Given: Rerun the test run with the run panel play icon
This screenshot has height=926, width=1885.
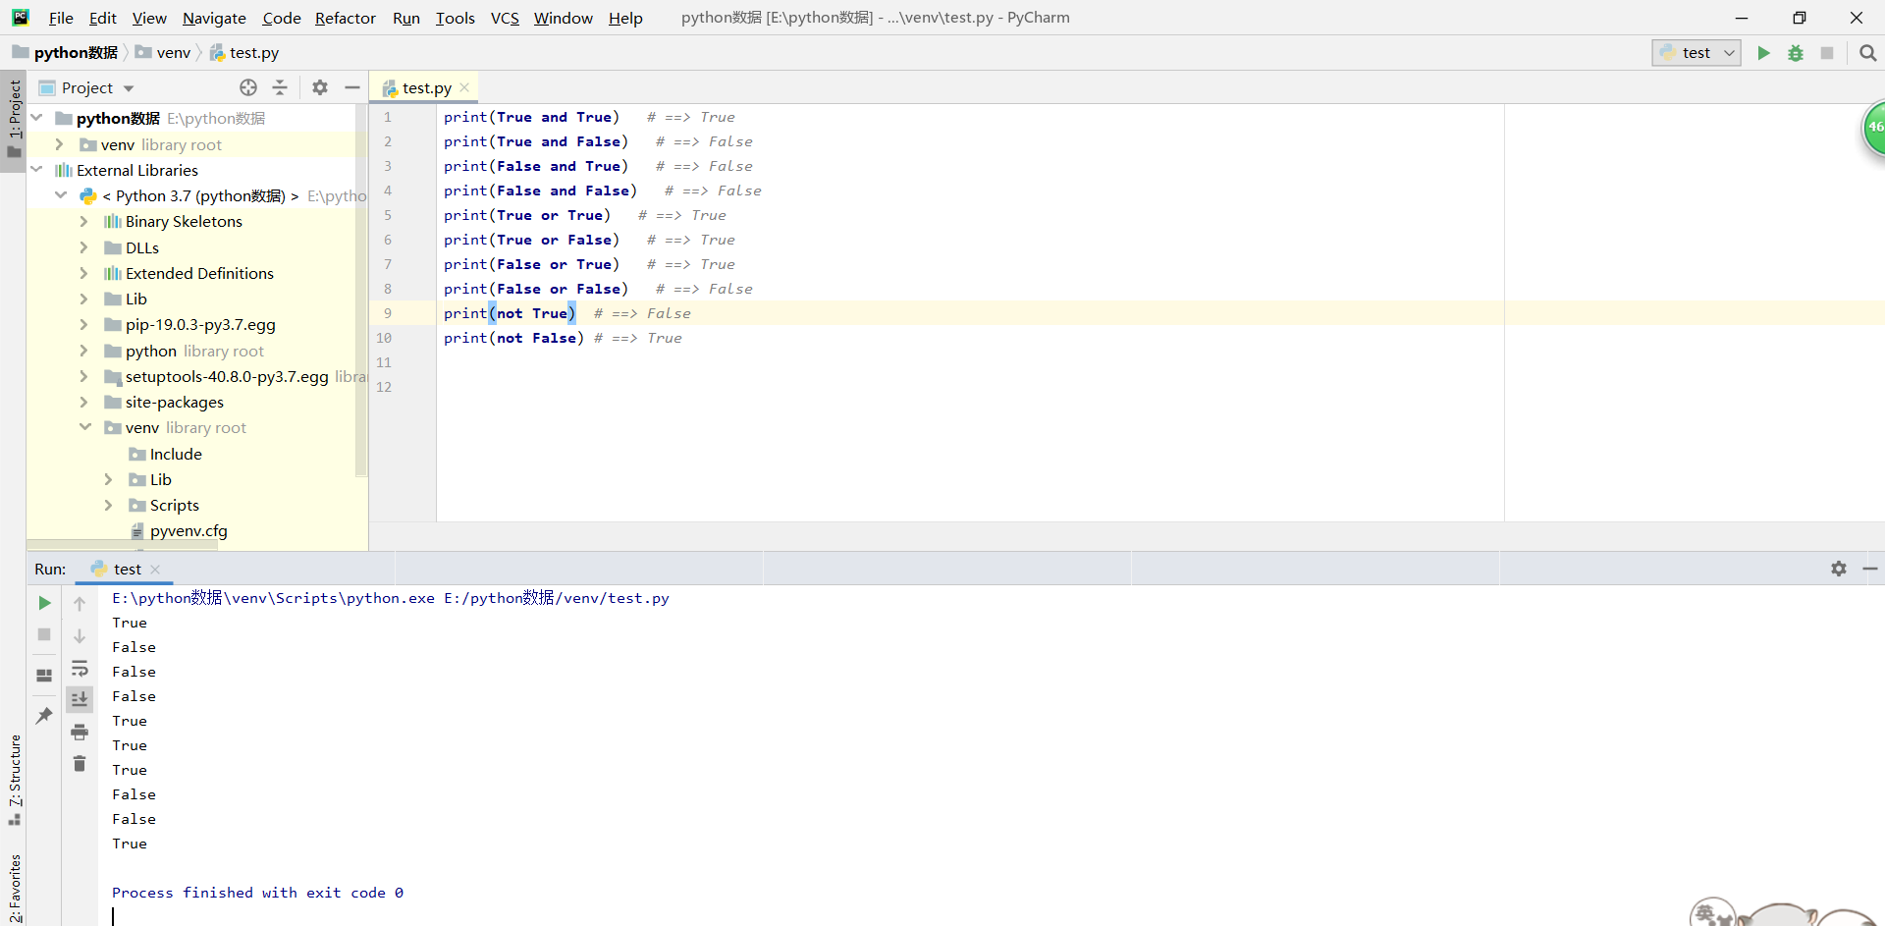Looking at the screenshot, I should pyautogui.click(x=43, y=603).
